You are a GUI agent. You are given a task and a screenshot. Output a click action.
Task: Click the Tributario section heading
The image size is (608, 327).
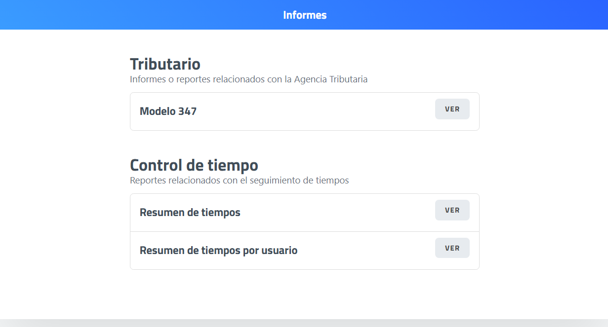point(165,64)
